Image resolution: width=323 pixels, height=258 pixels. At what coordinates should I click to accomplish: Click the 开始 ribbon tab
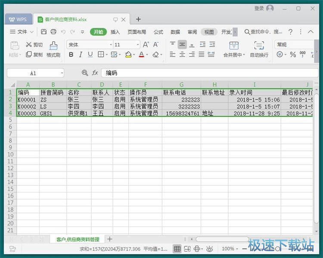point(99,32)
